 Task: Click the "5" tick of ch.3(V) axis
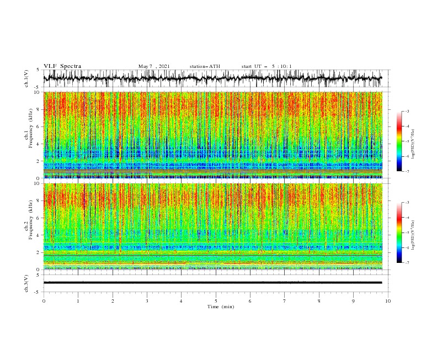[38, 275]
